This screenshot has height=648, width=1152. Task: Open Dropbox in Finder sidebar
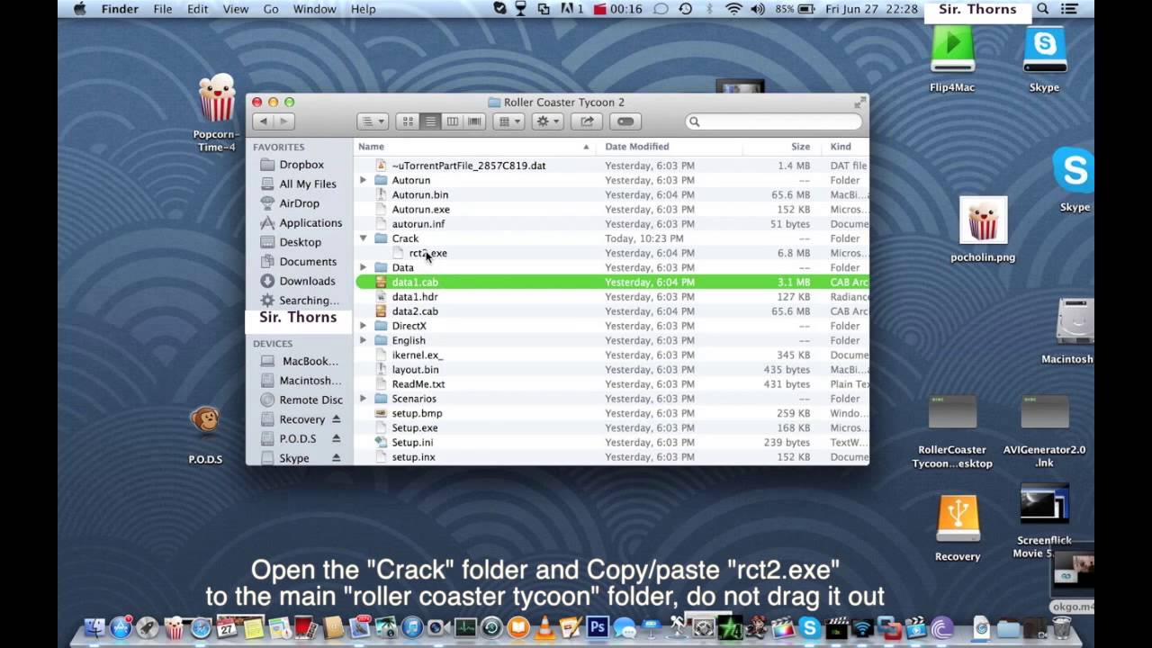[301, 165]
